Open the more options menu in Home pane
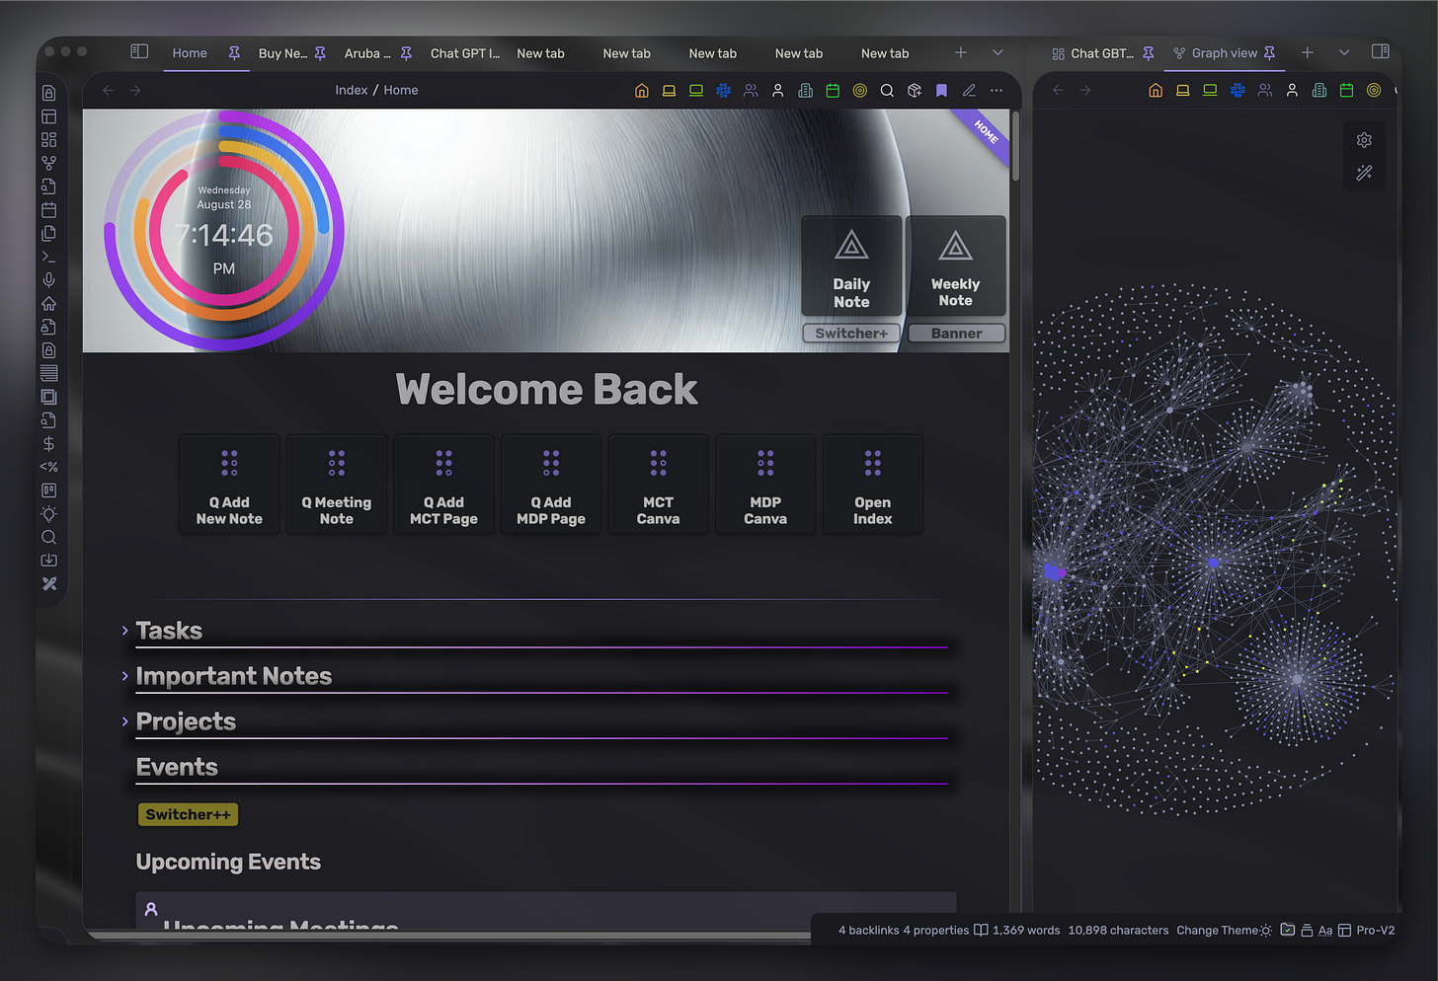1438x981 pixels. pyautogui.click(x=997, y=91)
